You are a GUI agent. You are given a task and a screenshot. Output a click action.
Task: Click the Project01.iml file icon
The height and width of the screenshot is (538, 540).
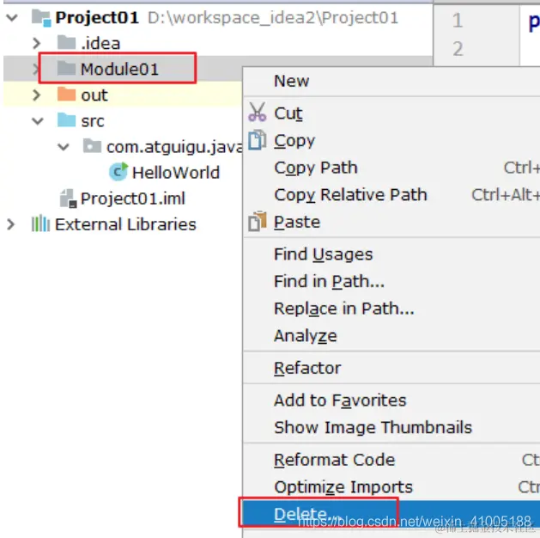coord(68,199)
